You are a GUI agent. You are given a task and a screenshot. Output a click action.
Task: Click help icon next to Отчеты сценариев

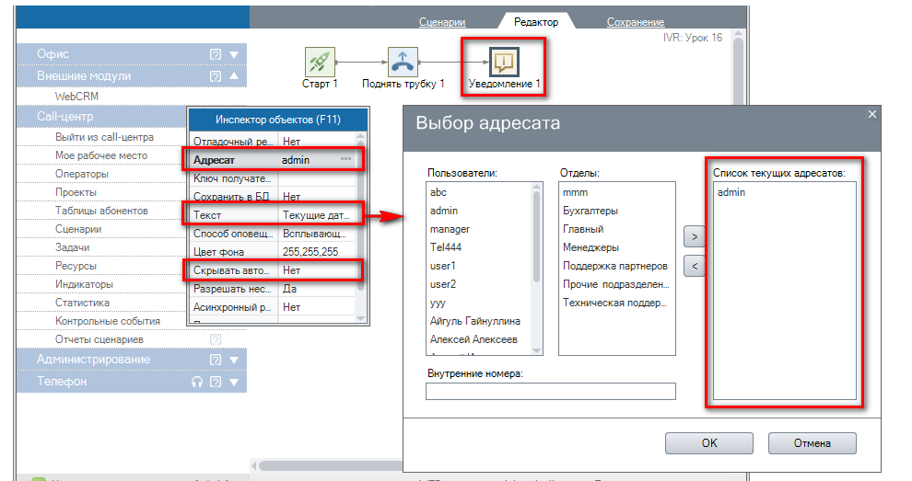[216, 339]
